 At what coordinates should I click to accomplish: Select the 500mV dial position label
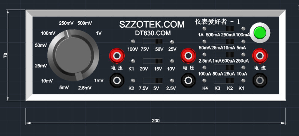point(85,23)
